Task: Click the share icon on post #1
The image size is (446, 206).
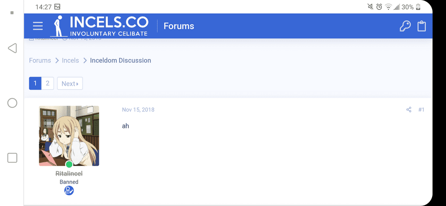Action: tap(409, 110)
